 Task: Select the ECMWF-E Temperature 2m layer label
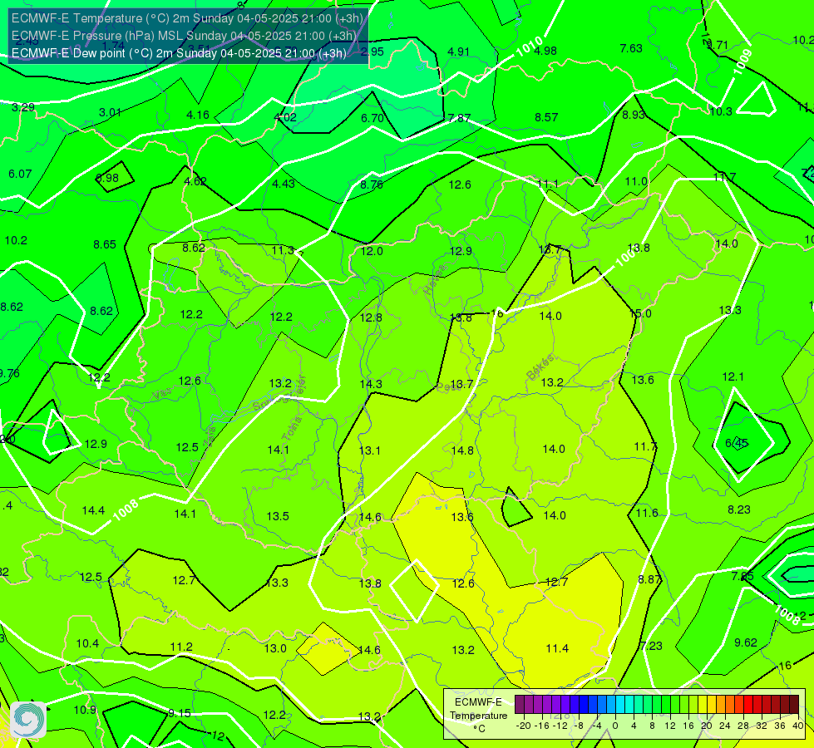click(187, 18)
